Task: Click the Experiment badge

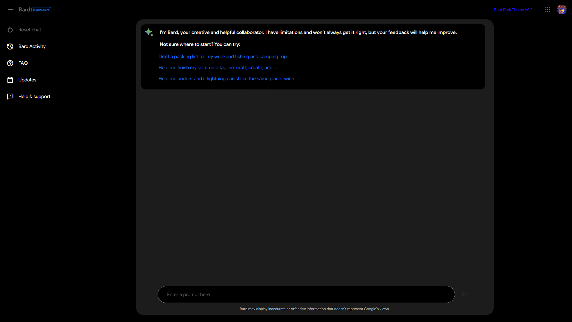Action: 41,10
